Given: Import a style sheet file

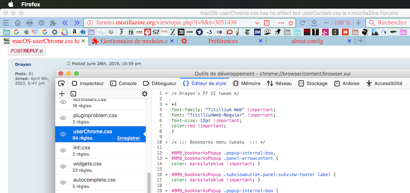Looking at the screenshot, I should point(73,94).
